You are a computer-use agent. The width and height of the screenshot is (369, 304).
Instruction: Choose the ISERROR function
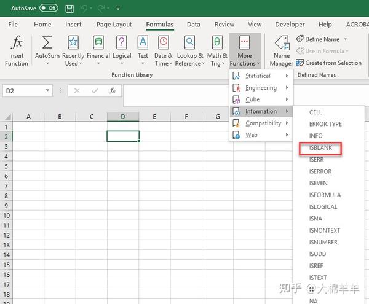coord(320,171)
